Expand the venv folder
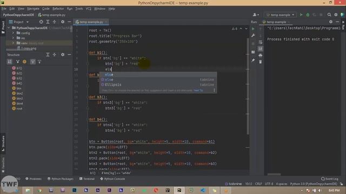Screen dimensions: 346x194 click(x=13, y=43)
